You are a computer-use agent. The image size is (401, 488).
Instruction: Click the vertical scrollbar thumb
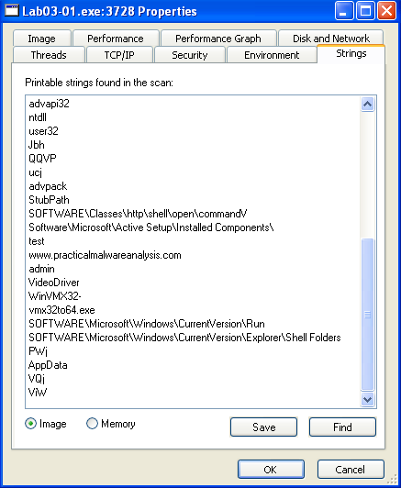pyautogui.click(x=367, y=314)
